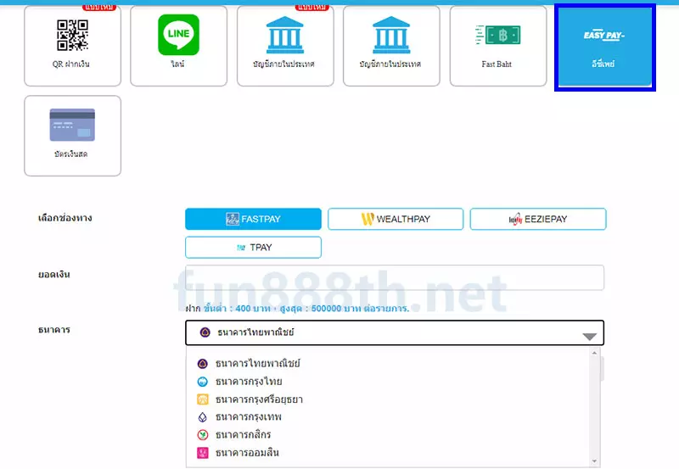Select the Easy Pay (อีซี่เพย์) tile

click(604, 47)
